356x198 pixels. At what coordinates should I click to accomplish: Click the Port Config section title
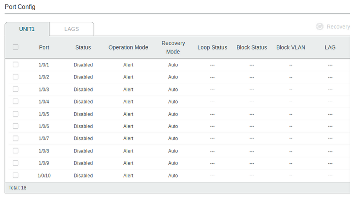pyautogui.click(x=20, y=7)
